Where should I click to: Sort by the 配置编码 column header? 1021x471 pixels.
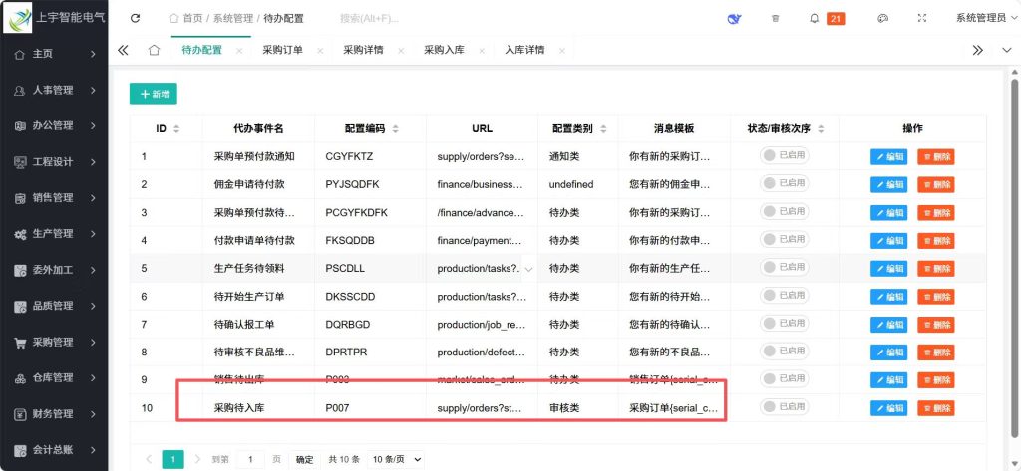[x=370, y=129]
